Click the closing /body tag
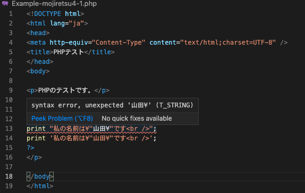The width and height of the screenshot is (305, 193). (40, 177)
